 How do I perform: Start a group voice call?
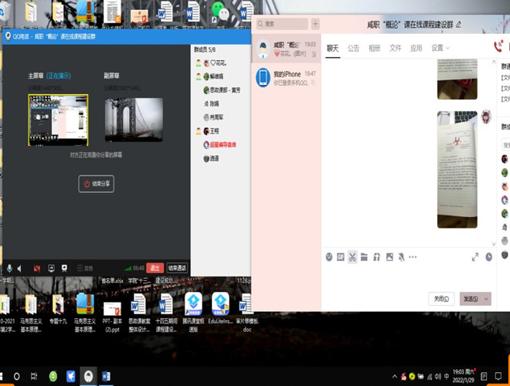click(498, 47)
